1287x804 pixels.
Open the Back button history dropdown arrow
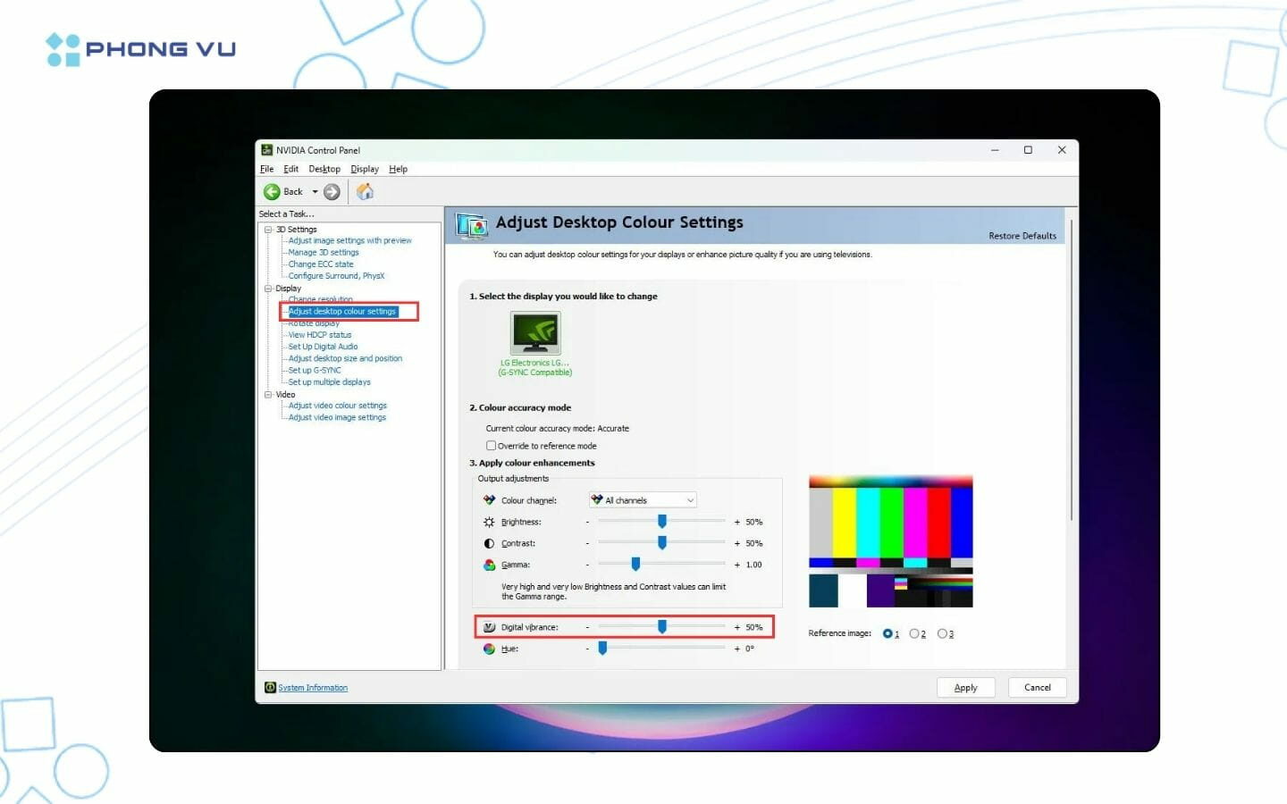315,192
